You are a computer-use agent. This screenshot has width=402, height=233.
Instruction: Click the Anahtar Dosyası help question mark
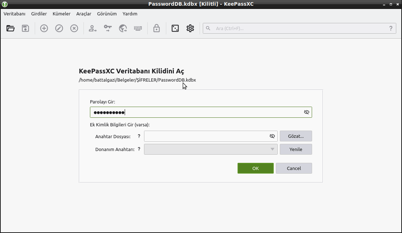(139, 136)
